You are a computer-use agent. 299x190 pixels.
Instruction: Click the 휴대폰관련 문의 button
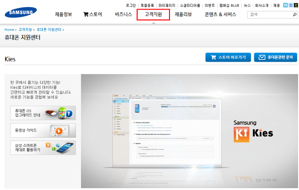(276, 57)
